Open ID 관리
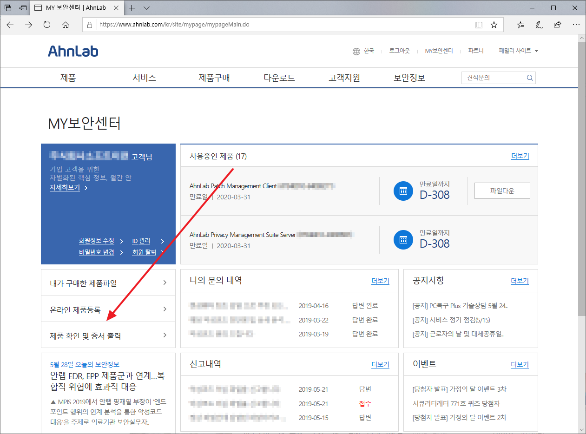 coord(141,241)
